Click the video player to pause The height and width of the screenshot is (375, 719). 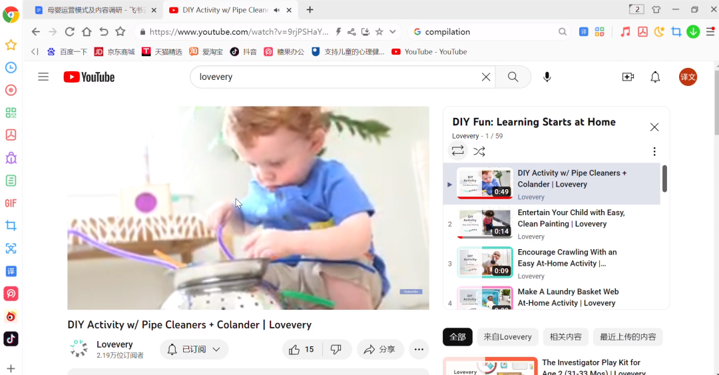click(248, 208)
